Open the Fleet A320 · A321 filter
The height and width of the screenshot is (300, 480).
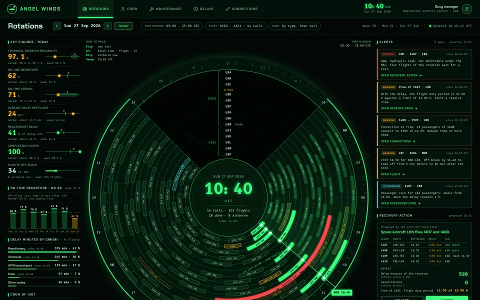click(x=235, y=26)
